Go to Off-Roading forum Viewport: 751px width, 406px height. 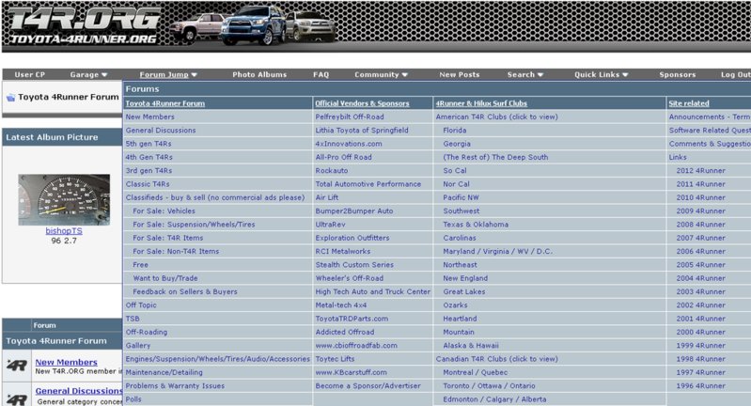tap(147, 332)
